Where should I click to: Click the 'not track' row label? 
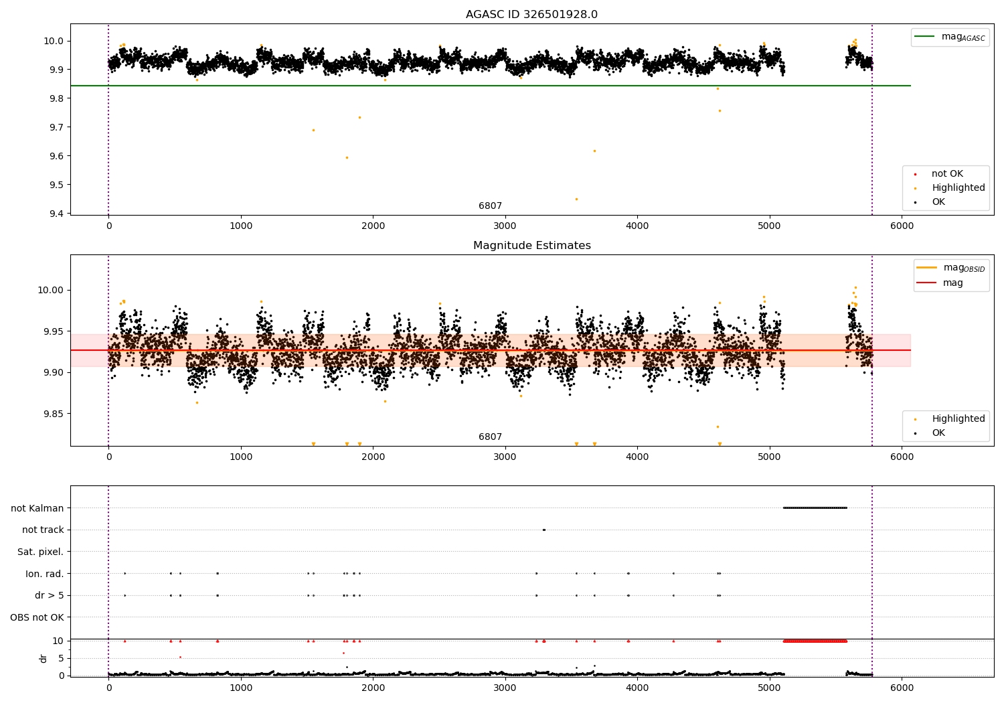coord(43,530)
